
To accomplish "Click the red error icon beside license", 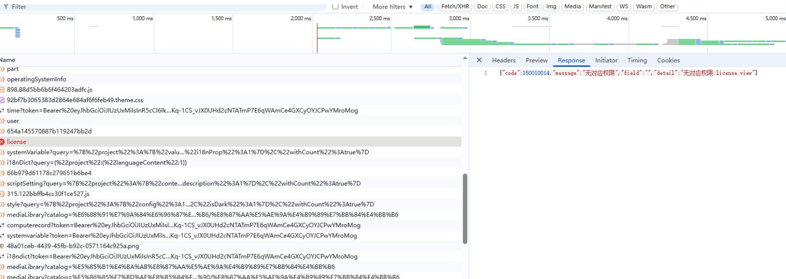I will pyautogui.click(x=2, y=142).
